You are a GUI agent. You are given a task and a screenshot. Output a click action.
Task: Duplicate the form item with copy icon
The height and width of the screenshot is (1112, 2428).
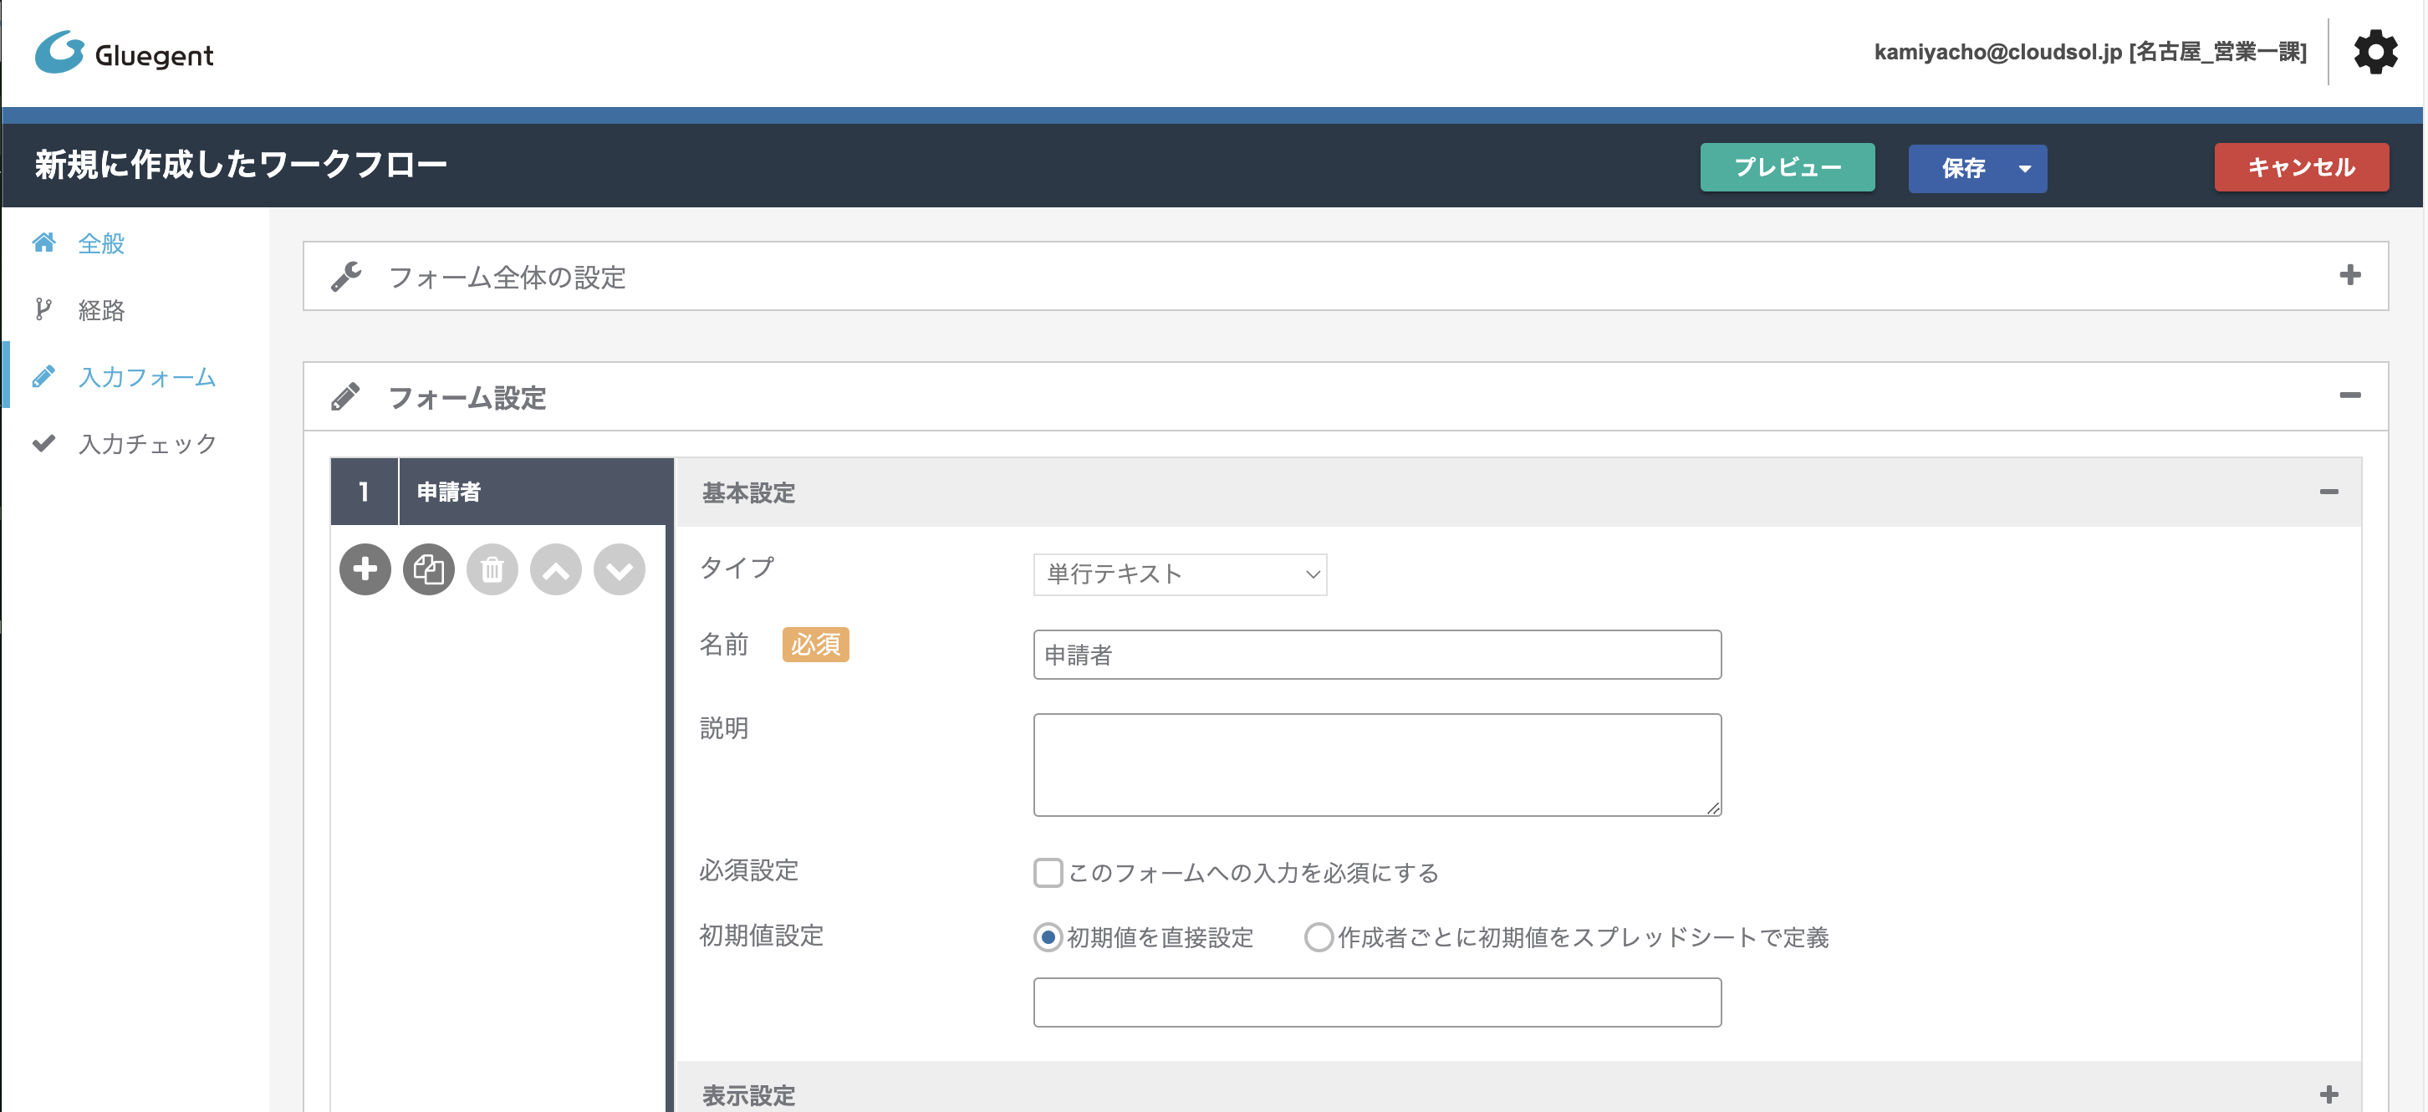429,569
